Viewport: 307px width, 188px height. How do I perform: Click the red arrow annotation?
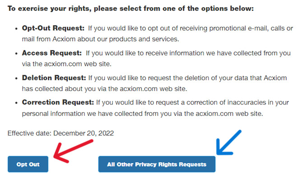pyautogui.click(x=73, y=151)
